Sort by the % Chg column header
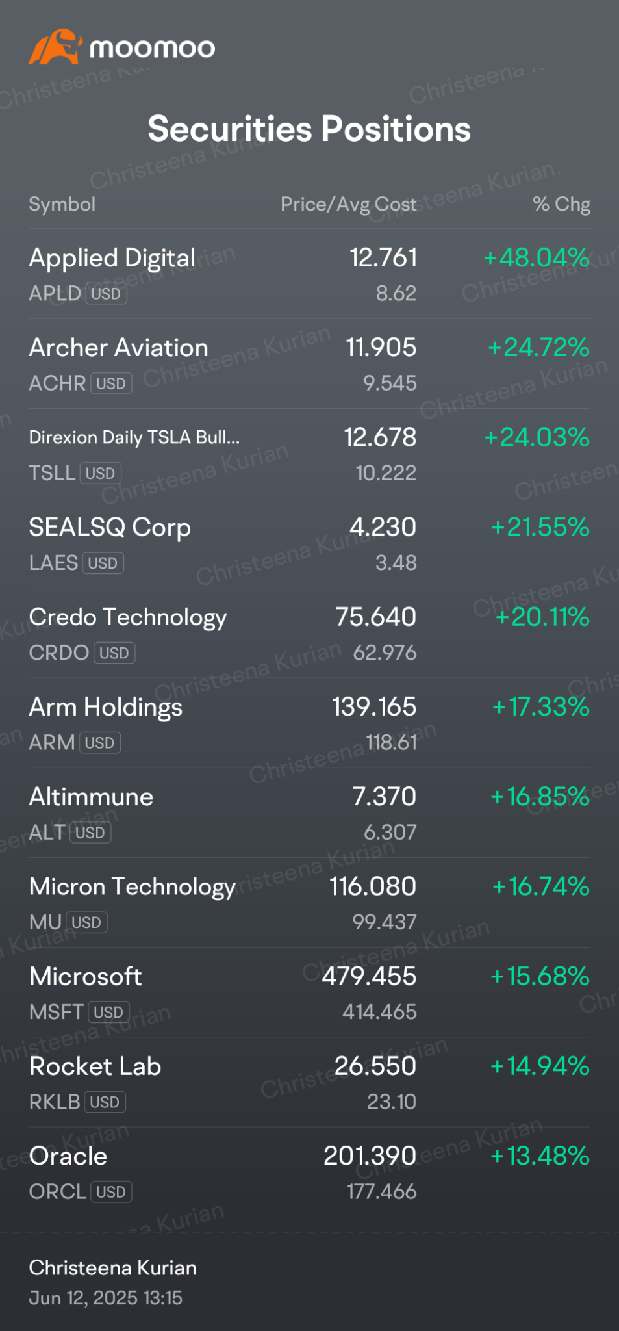619x1331 pixels. click(x=561, y=204)
